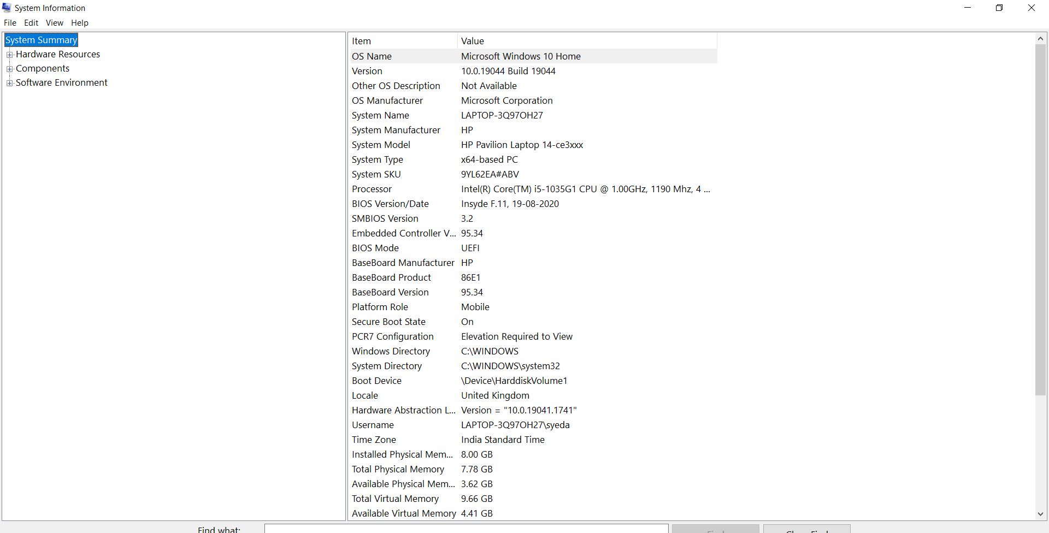Select the Processor row label
This screenshot has height=533, width=1049.
tap(372, 189)
